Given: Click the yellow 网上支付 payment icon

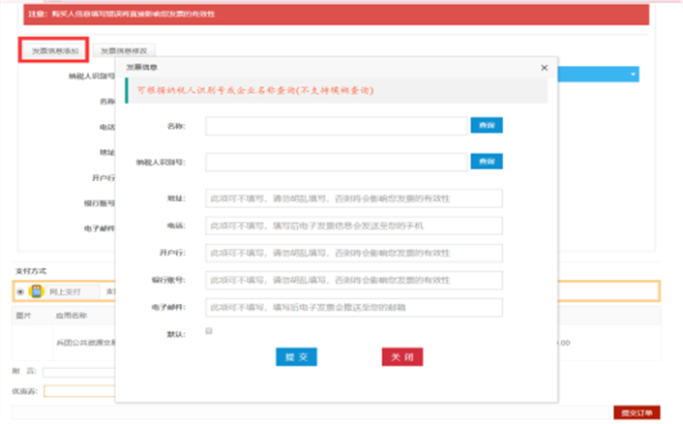Looking at the screenshot, I should click(x=36, y=291).
